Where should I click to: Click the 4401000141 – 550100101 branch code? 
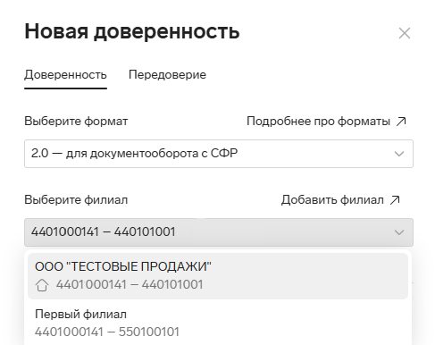click(107, 332)
